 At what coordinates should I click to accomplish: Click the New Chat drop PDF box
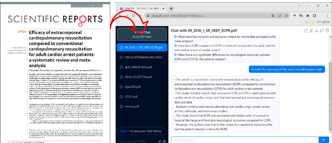(x=142, y=34)
